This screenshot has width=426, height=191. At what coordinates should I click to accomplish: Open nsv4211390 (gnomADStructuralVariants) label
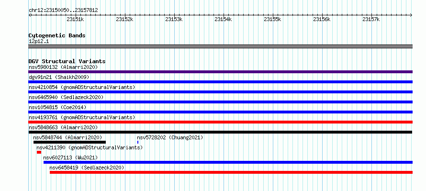[90, 147]
